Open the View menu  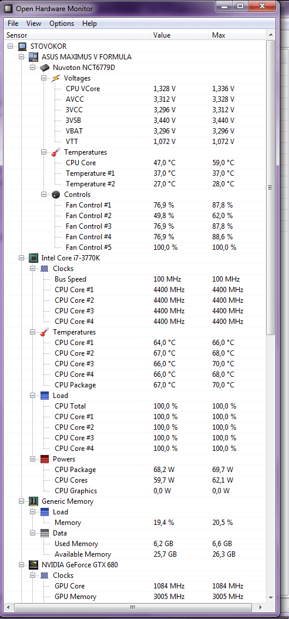(x=33, y=24)
